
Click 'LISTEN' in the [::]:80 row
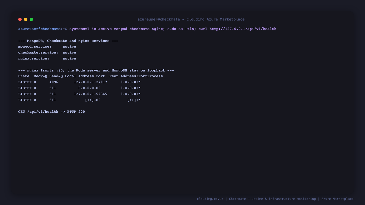pyautogui.click(x=25, y=100)
